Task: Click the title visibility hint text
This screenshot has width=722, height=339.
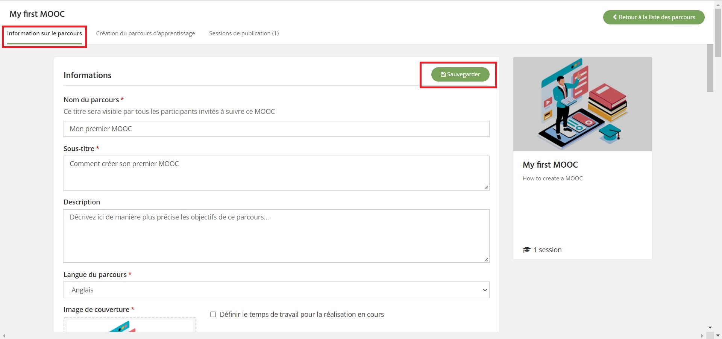Action: coord(169,112)
